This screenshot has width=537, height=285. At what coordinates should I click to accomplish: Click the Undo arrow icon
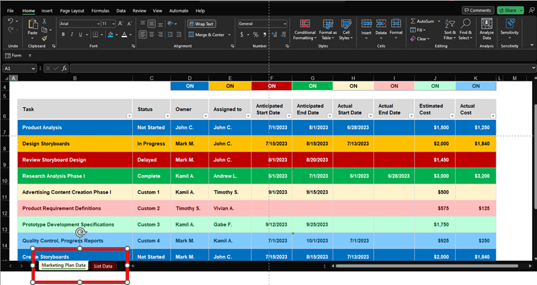[x=11, y=21]
